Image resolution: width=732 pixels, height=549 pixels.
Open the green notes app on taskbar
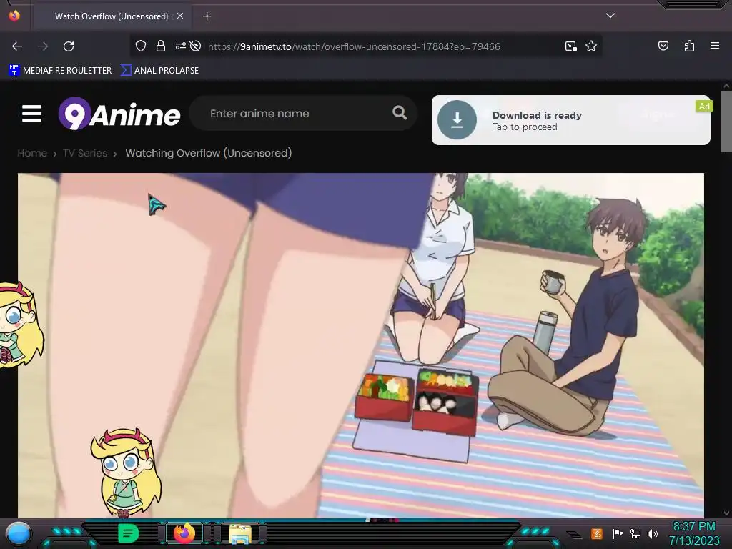[129, 533]
